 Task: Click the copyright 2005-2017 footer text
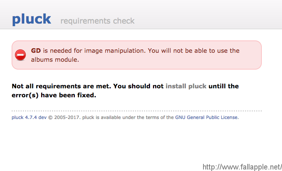(65, 117)
